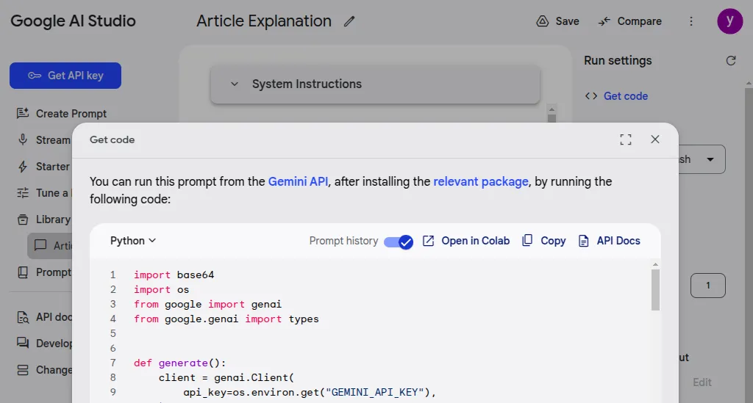Viewport: 753px width, 403px height.
Task: Open the purple 'y' account avatar
Action: pos(730,21)
